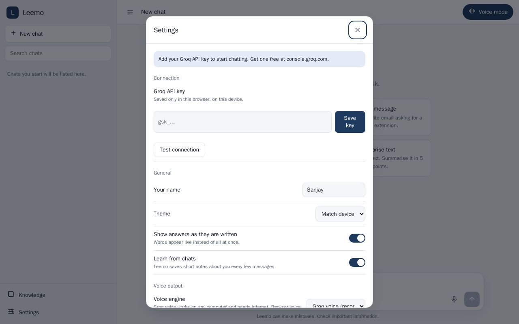Viewport: 519px width, 324px height.
Task: Focus the Search chats field
Action: [x=58, y=53]
